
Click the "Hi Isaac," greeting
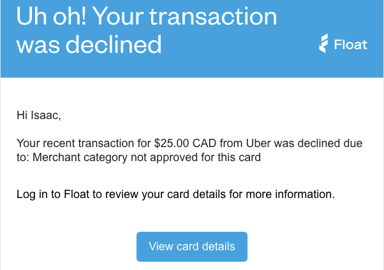click(39, 115)
